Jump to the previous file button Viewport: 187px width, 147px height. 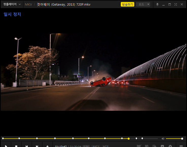coord(27,146)
